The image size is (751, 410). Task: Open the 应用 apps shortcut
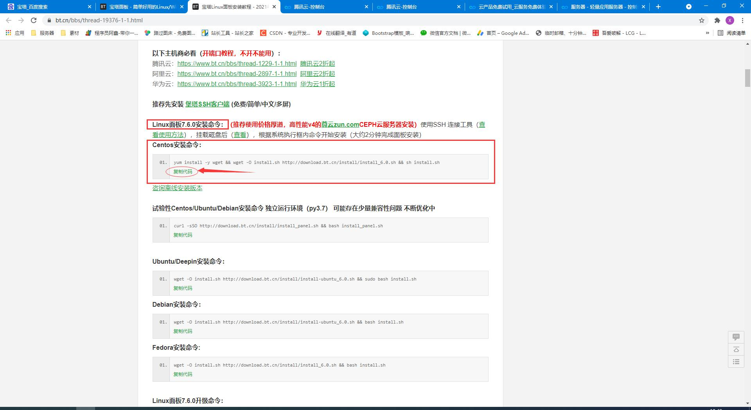point(15,33)
